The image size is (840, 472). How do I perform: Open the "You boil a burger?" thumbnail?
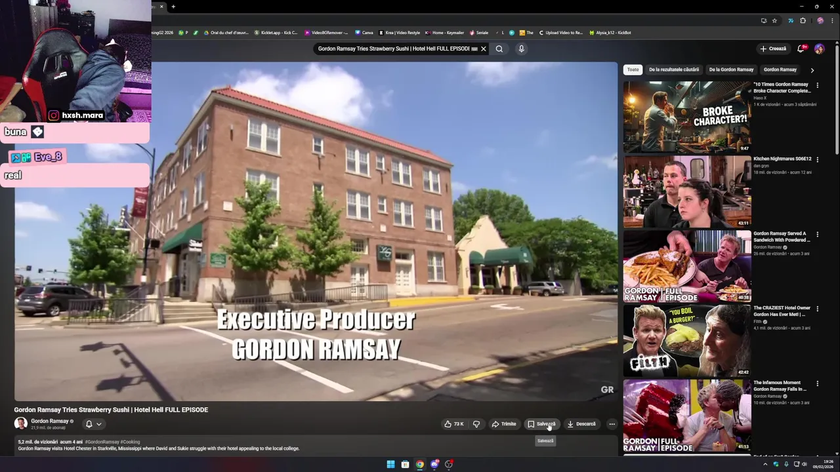click(x=687, y=340)
